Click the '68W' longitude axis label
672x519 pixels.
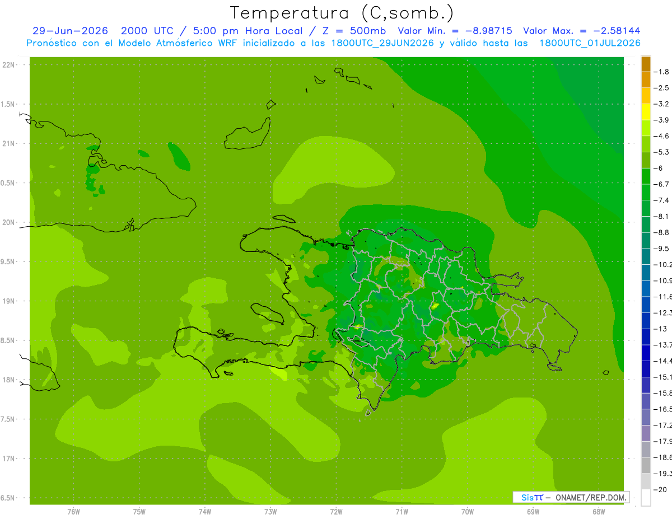pos(599,512)
